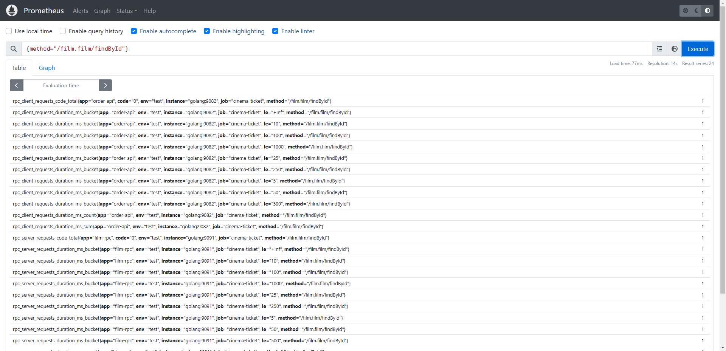Toggle Use local time checkbox

pyautogui.click(x=9, y=31)
